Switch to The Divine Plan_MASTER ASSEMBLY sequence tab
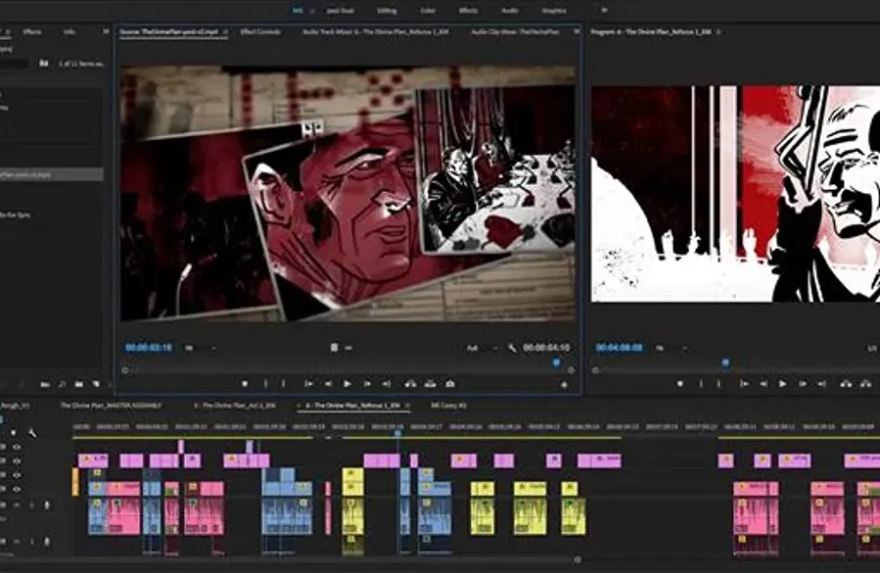Image resolution: width=880 pixels, height=573 pixels. pyautogui.click(x=111, y=406)
